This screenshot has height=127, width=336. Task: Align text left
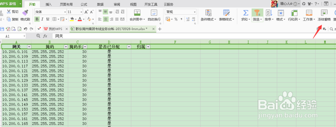[x=100, y=19]
